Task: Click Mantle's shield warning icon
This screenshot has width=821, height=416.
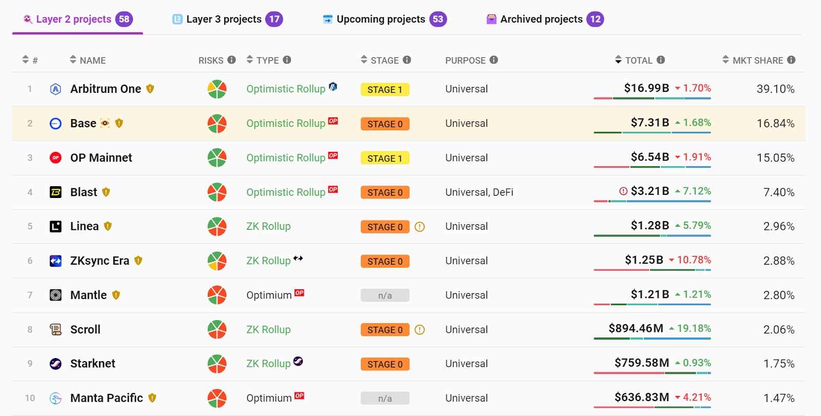Action: 116,294
